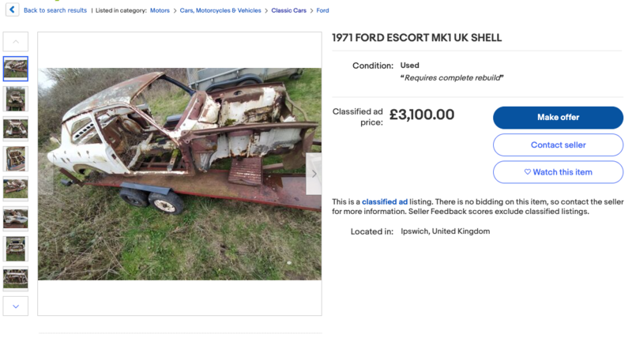Screen dimensions: 632x338
Task: Open Classic Cars breadcrumb
Action: coord(288,10)
